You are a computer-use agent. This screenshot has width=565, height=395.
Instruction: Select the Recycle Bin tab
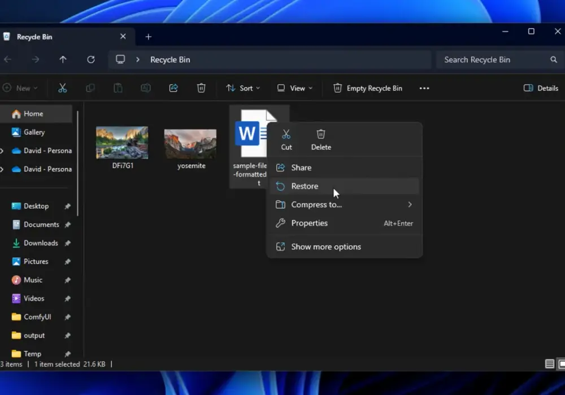[x=67, y=37]
